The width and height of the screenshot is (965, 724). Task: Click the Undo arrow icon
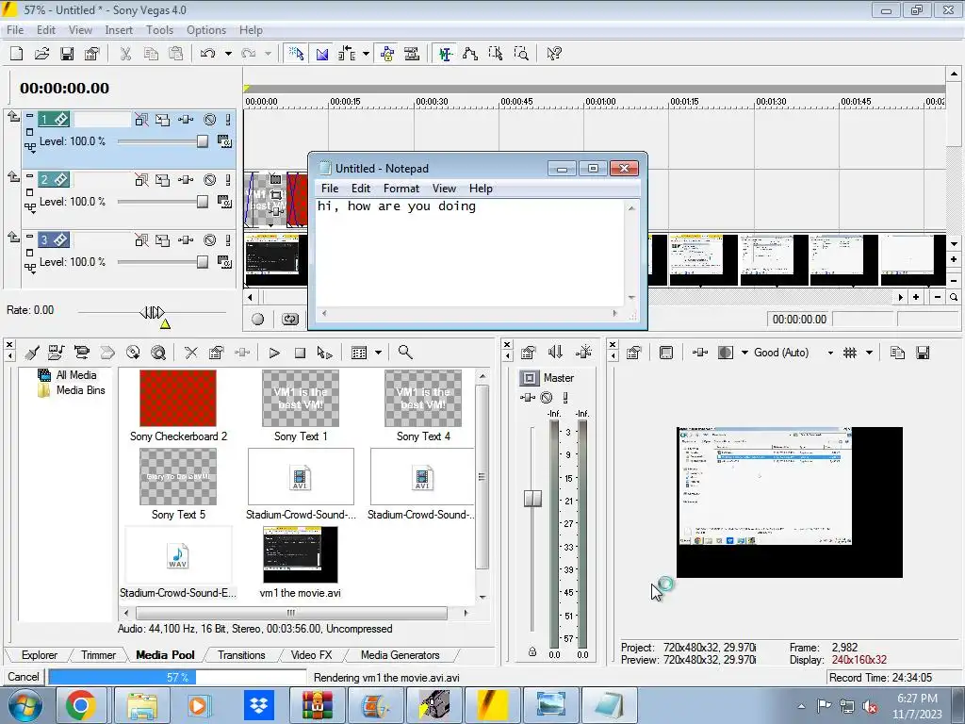coord(207,54)
